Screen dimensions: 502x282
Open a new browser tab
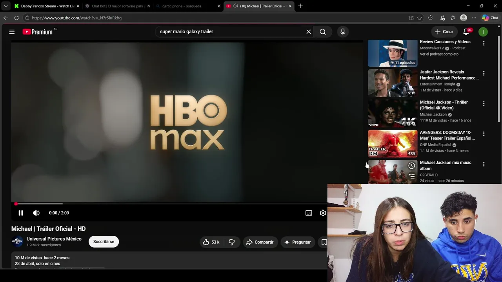click(300, 6)
